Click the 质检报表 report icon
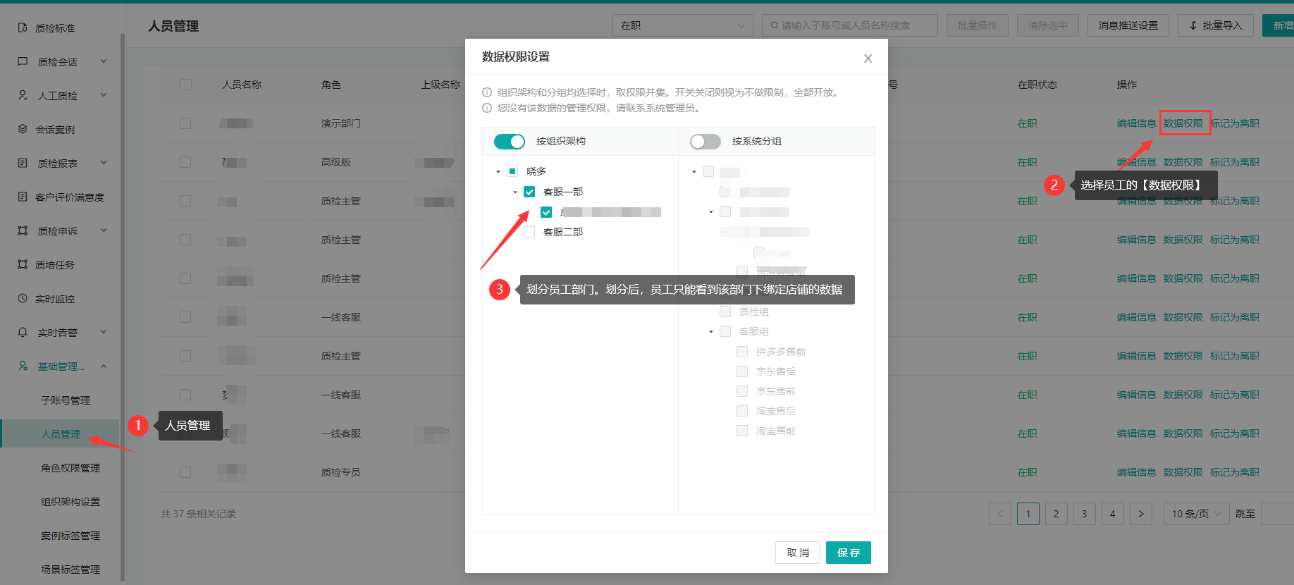This screenshot has height=585, width=1294. click(x=23, y=163)
